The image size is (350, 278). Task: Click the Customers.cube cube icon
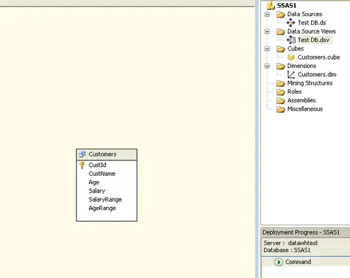coord(291,58)
